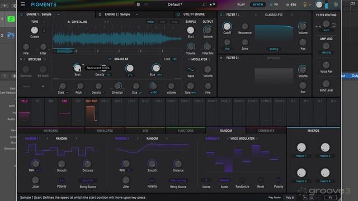Click the Coarse tune knob
Viewport: 358px width, 201px height.
pos(34,30)
